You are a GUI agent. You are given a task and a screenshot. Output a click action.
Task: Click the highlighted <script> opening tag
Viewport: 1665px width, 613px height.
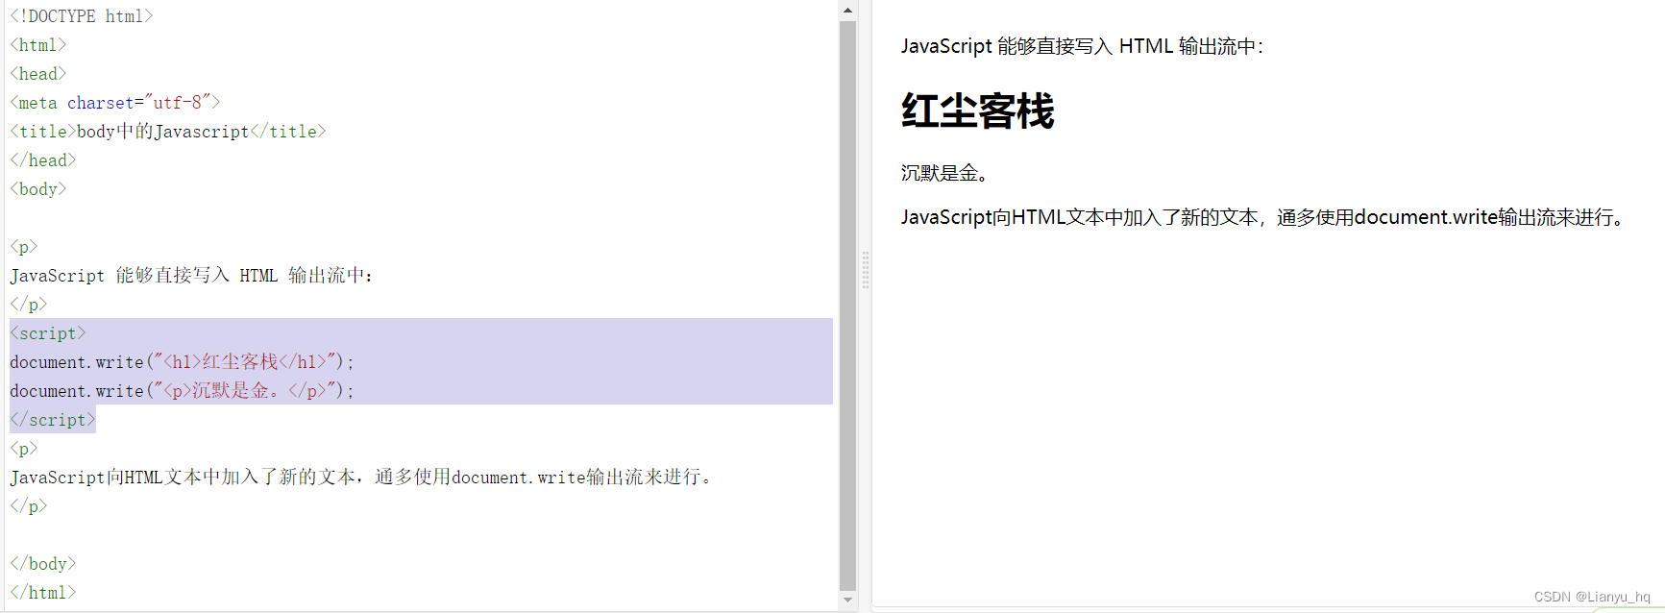(x=48, y=333)
